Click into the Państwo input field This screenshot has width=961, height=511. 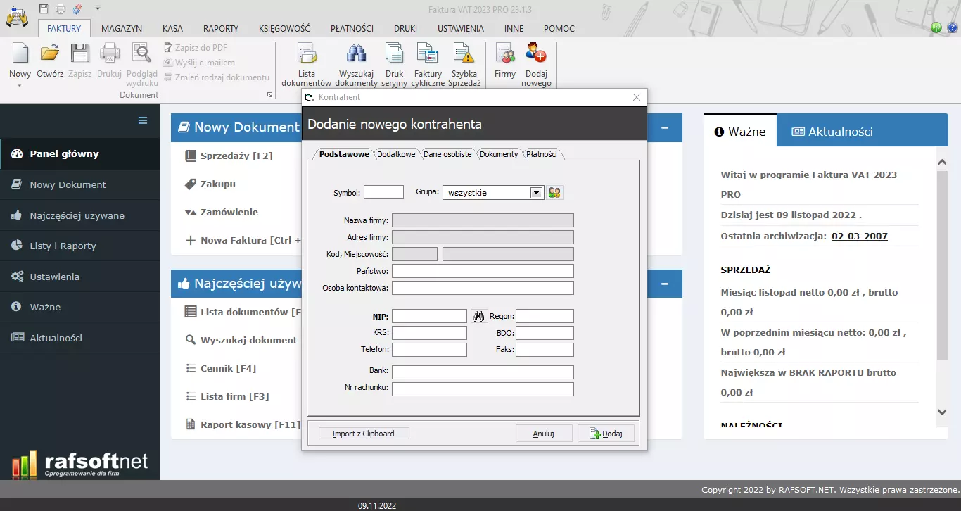483,271
